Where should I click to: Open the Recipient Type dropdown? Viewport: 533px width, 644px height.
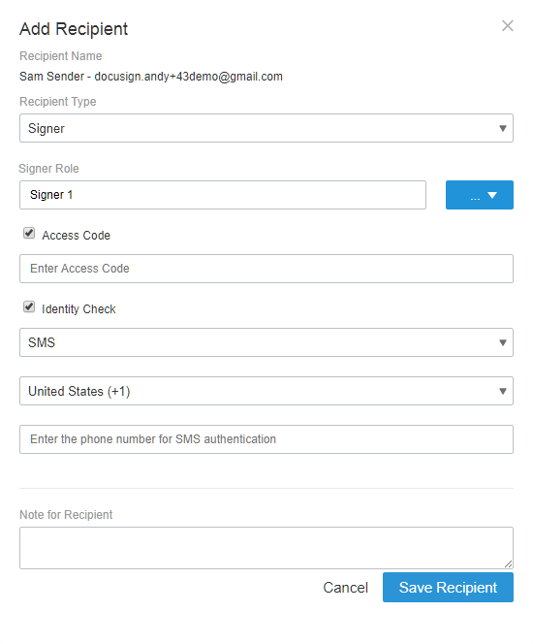coord(266,128)
